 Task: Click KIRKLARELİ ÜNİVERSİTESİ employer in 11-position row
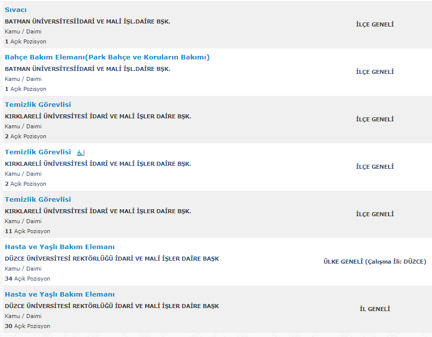coord(98,211)
